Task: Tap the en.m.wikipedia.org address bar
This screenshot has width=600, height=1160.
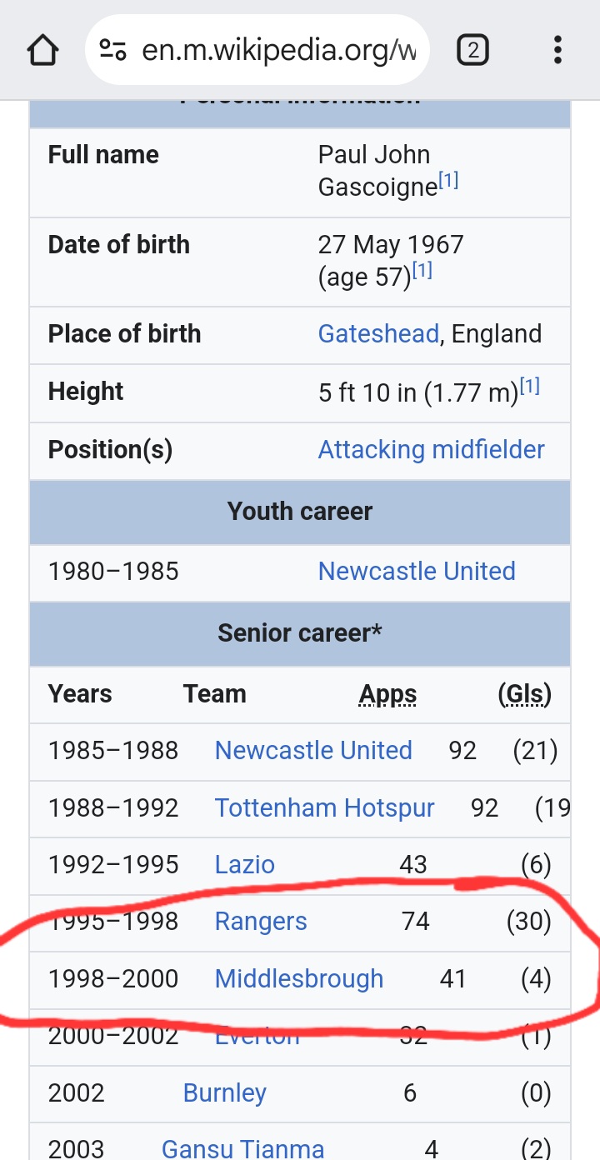Action: pyautogui.click(x=278, y=51)
